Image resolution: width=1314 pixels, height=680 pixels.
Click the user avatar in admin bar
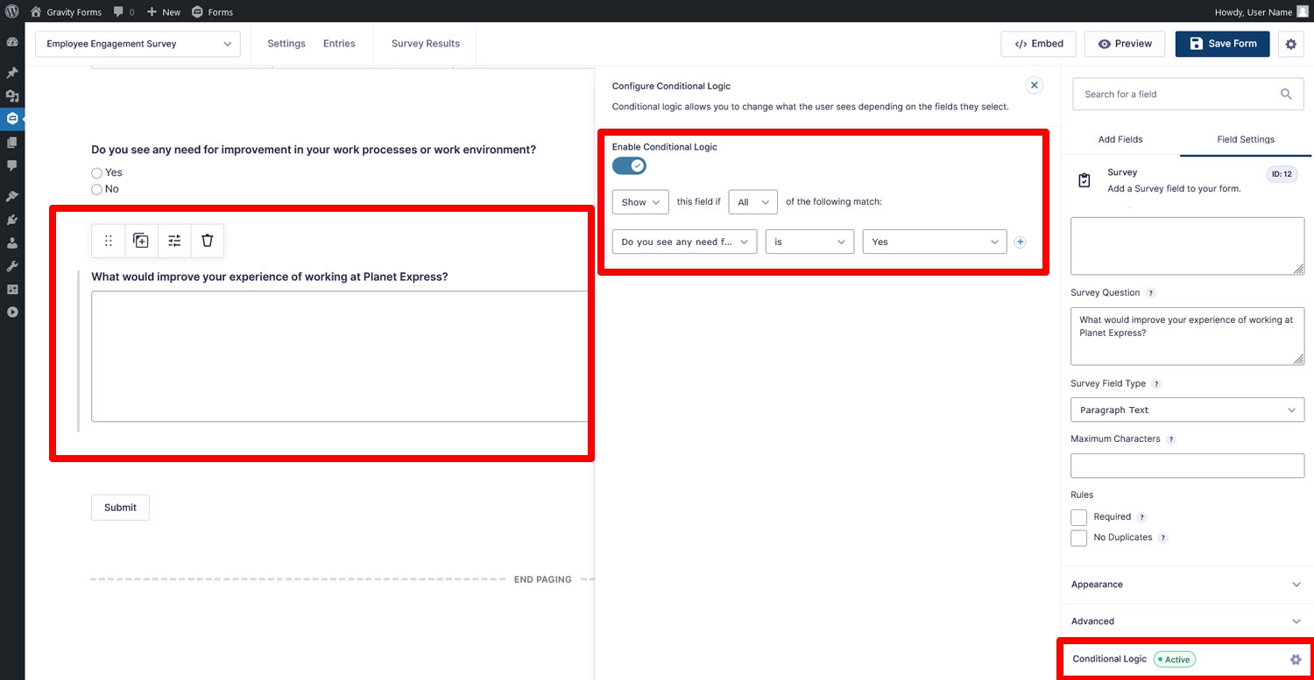[1303, 12]
